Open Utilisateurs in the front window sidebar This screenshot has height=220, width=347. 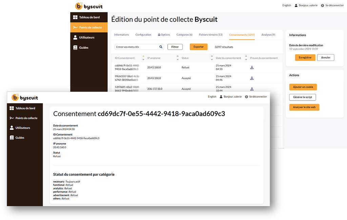coord(25,128)
